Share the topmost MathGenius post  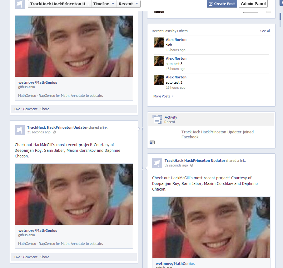45,109
